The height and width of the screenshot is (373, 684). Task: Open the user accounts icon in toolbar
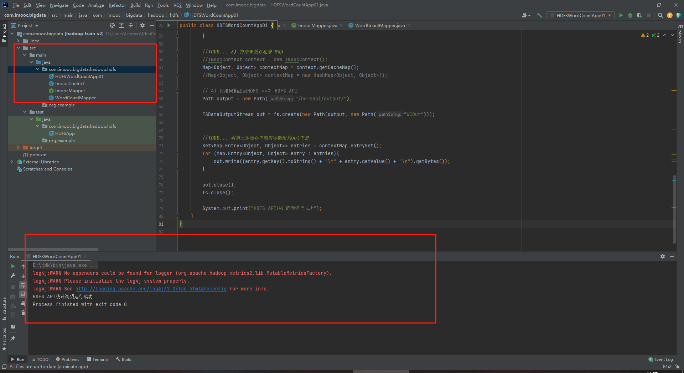(x=526, y=15)
